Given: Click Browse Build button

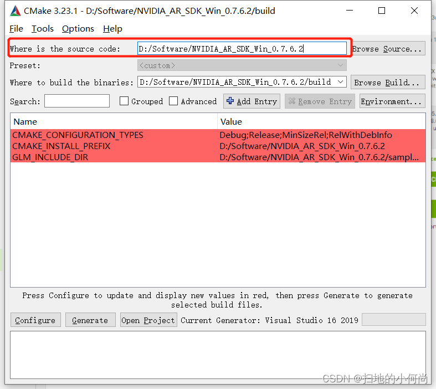Looking at the screenshot, I should pos(388,83).
